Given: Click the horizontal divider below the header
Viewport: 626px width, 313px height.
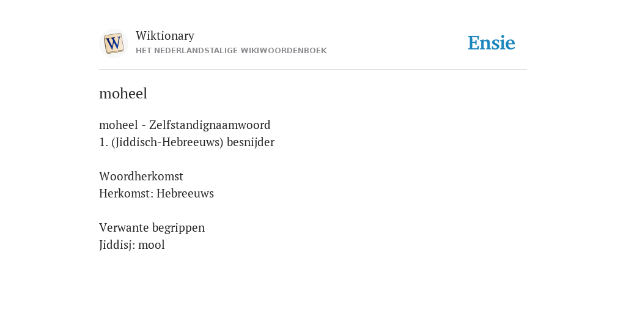Looking at the screenshot, I should point(313,70).
